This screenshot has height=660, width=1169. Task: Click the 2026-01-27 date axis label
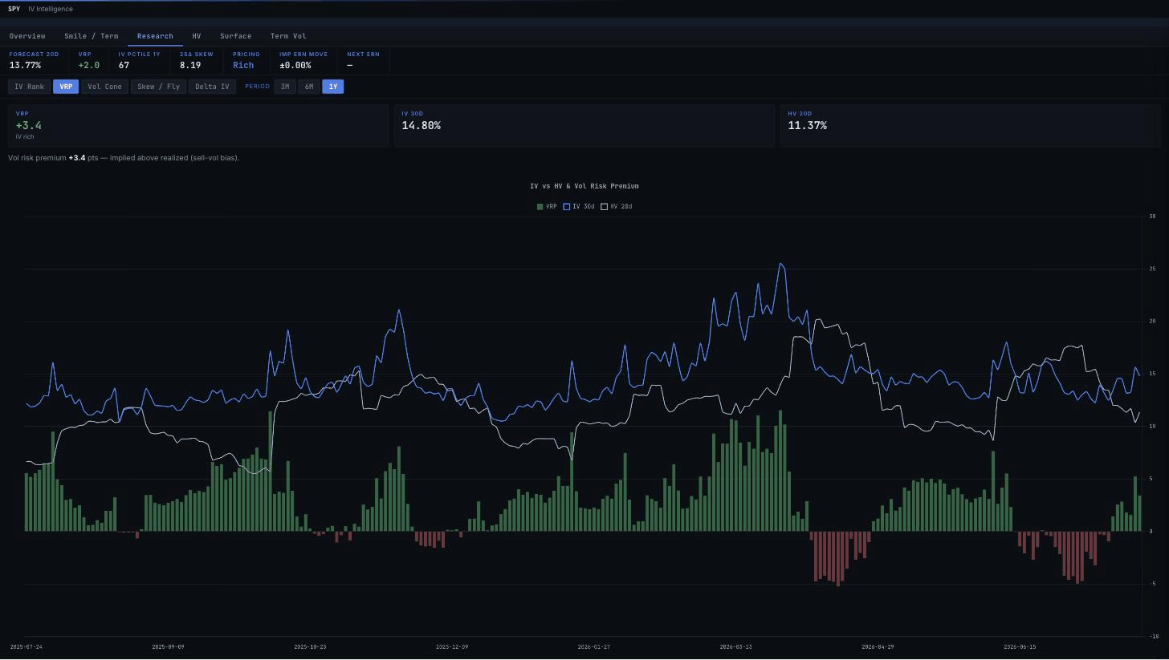594,647
